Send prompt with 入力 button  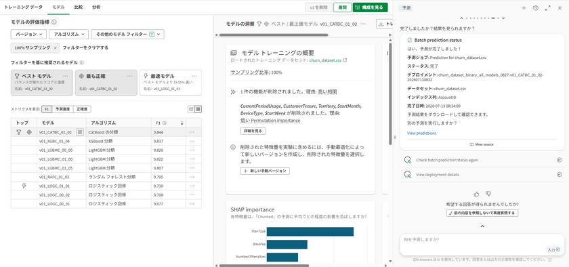(x=553, y=249)
